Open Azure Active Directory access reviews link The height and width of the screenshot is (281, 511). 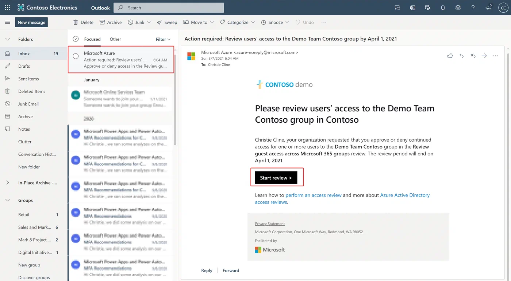click(x=342, y=199)
